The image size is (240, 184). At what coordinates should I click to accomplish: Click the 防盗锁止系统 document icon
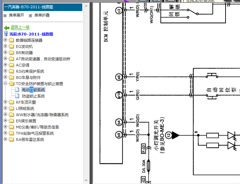tap(17, 96)
